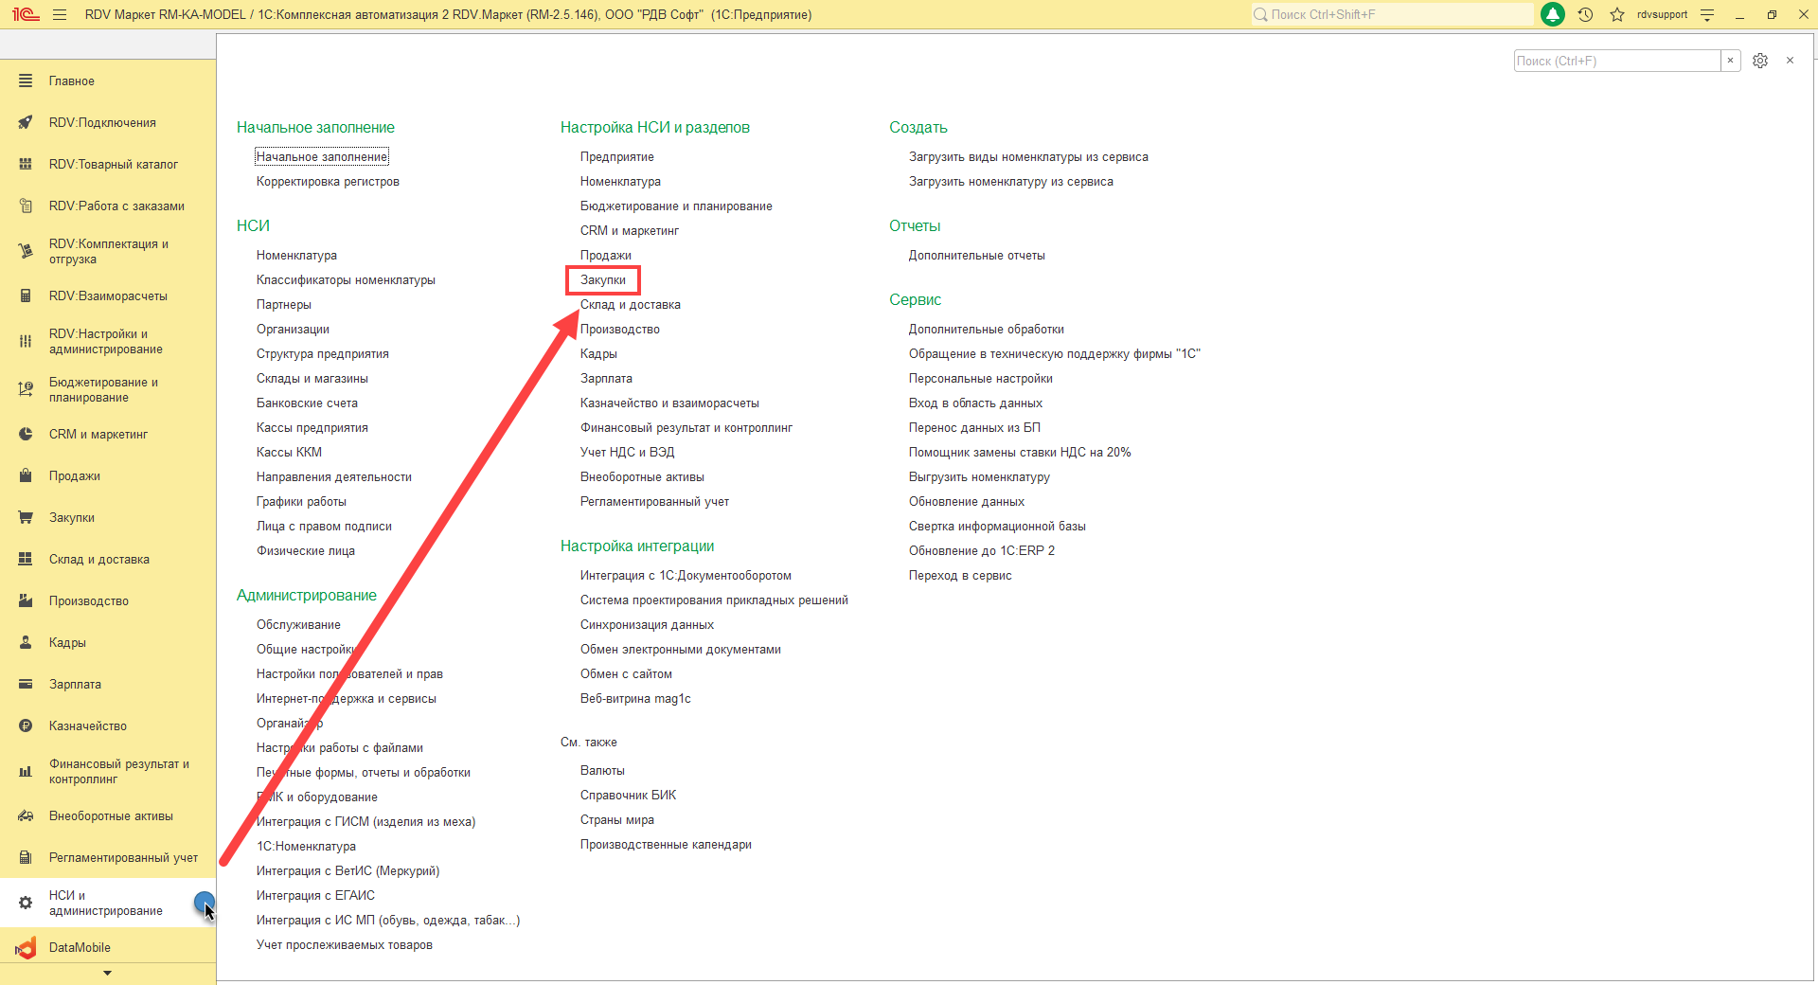Click the Финансовый результат chart icon
Viewport: 1818px width, 985px height.
26,771
